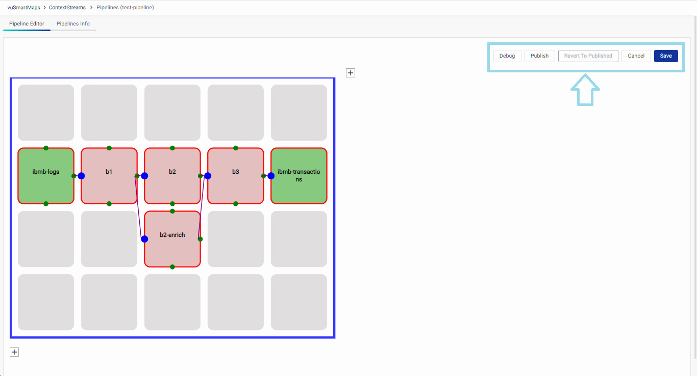Click the plus icon right of the grid

[x=351, y=73]
